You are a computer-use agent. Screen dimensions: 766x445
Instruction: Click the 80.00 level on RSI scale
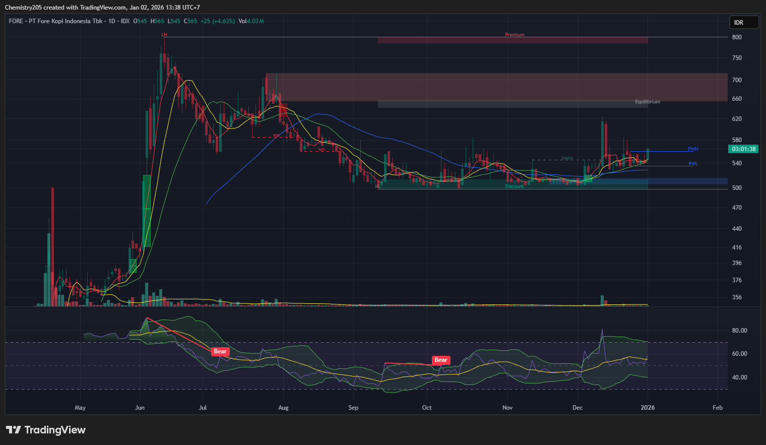[739, 331]
